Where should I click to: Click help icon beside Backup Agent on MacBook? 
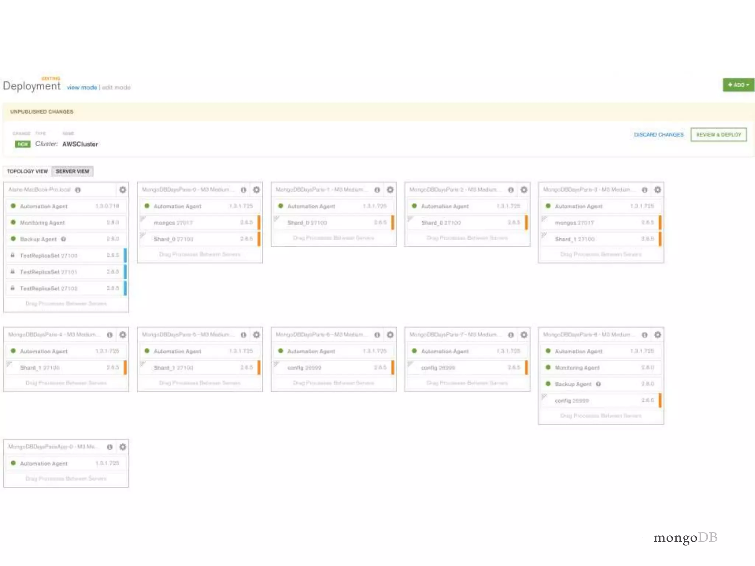click(63, 239)
